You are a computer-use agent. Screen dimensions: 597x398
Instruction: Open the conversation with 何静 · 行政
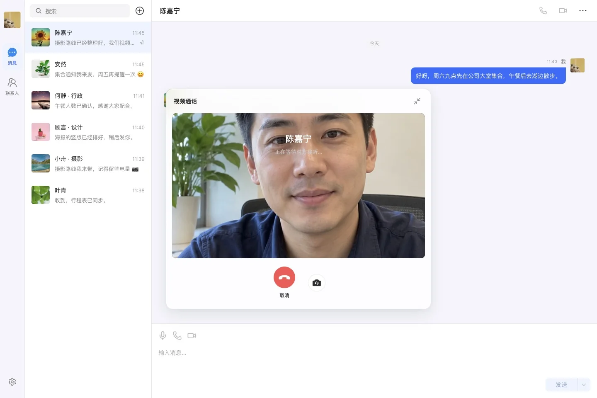tap(88, 100)
